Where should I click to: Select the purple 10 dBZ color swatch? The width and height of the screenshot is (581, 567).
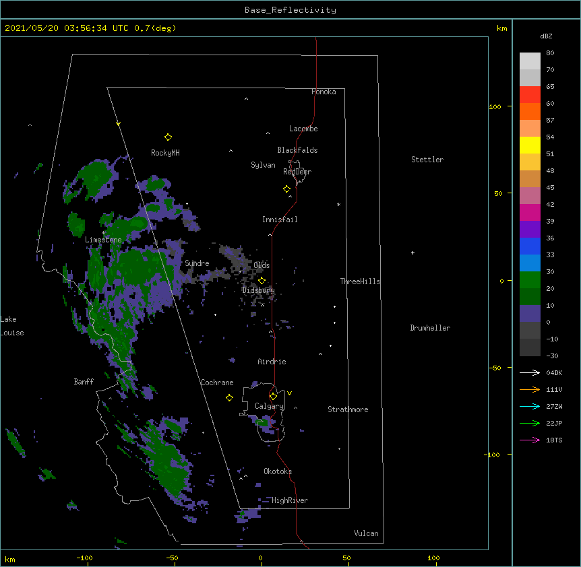(x=530, y=314)
